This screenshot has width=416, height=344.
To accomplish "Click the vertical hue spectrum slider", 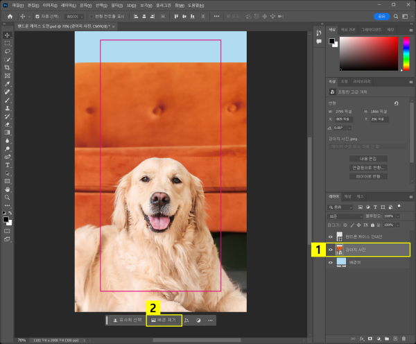I will [405, 53].
